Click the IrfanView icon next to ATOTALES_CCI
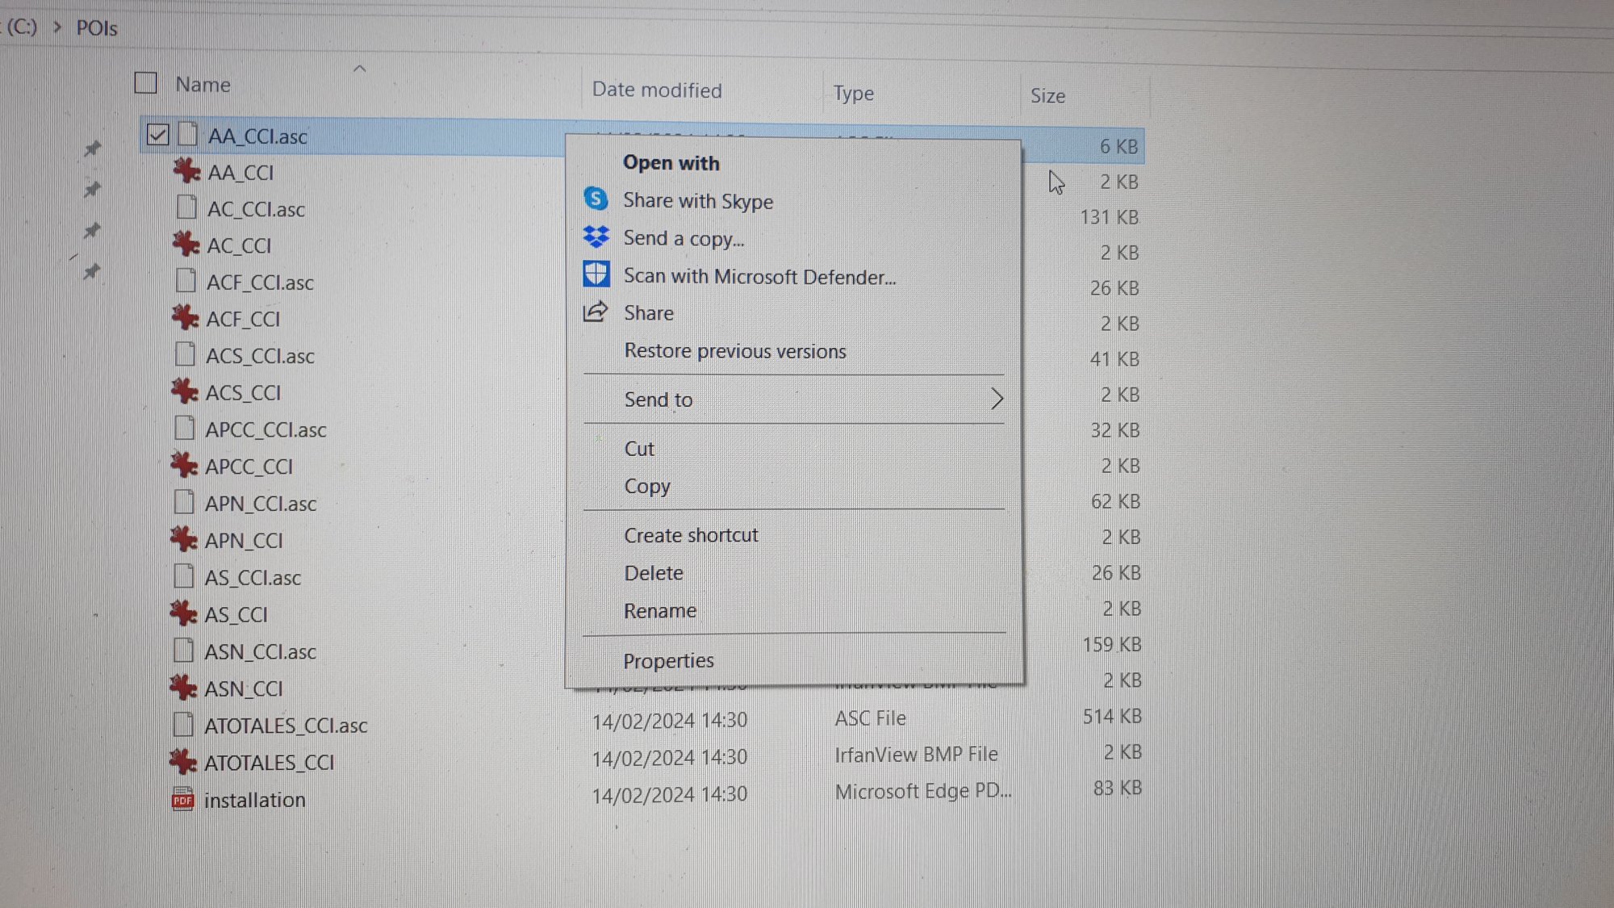The height and width of the screenshot is (908, 1614). tap(183, 762)
